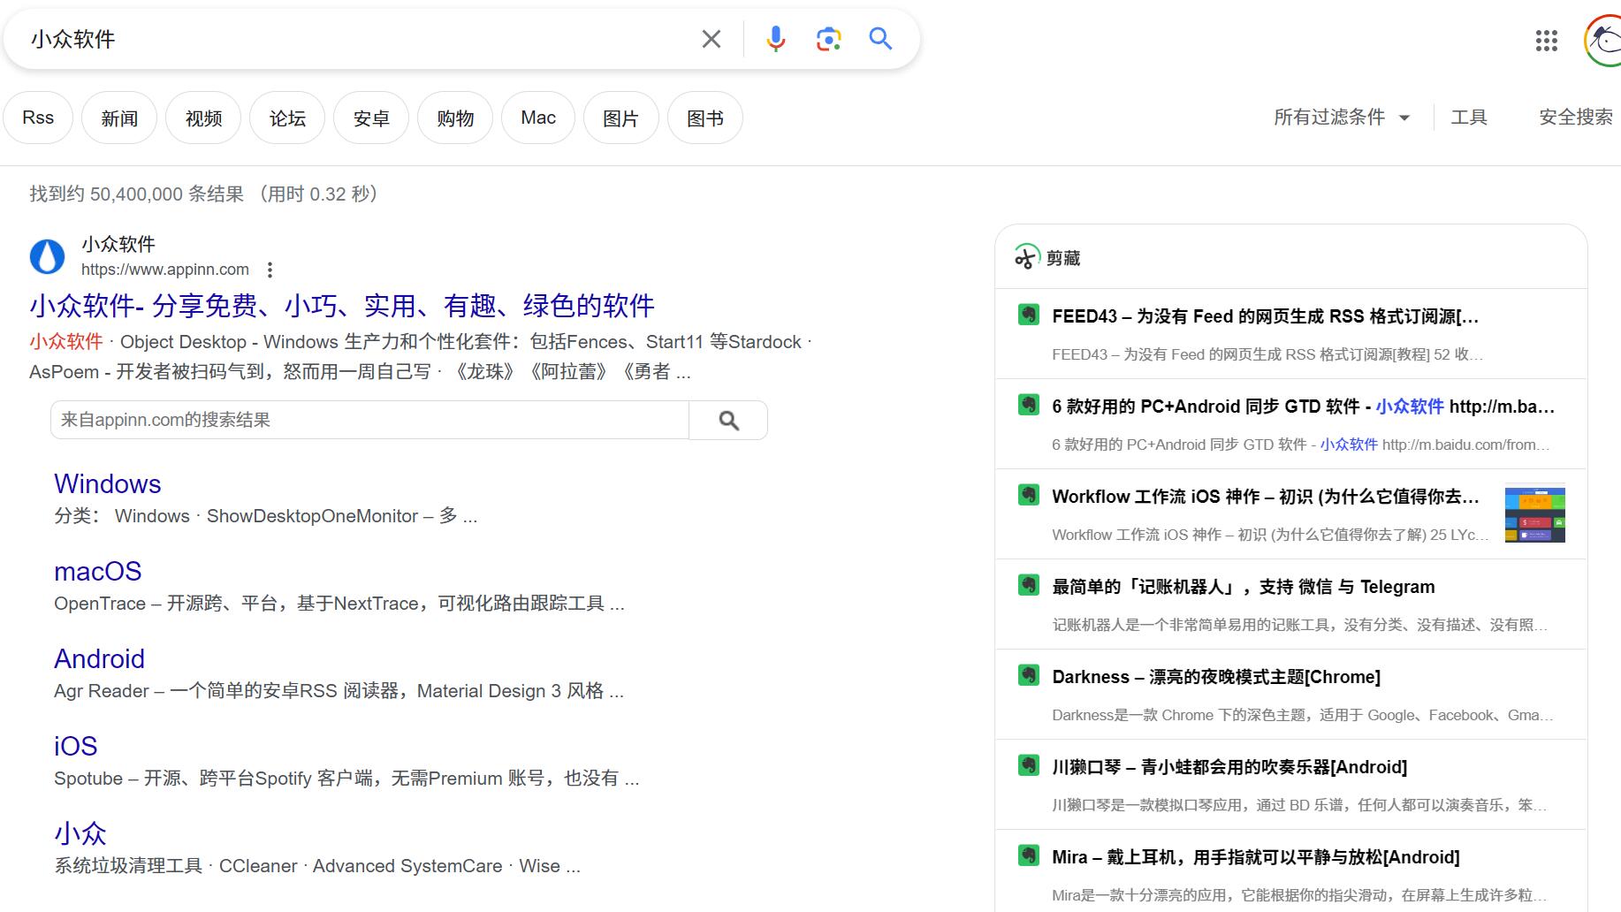Viewport: 1621px width, 912px height.
Task: Clear the search box with the X icon
Action: 711,39
